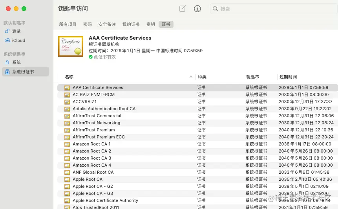338x209 pixels.
Task: Click certificate icon for Amazon Root CA 3
Action: pos(67,158)
